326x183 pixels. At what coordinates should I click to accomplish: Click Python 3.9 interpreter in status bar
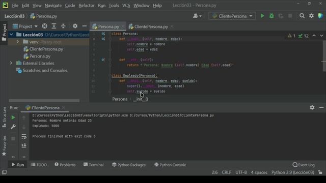293,172
